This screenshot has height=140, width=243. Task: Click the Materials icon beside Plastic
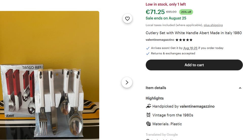point(148,124)
